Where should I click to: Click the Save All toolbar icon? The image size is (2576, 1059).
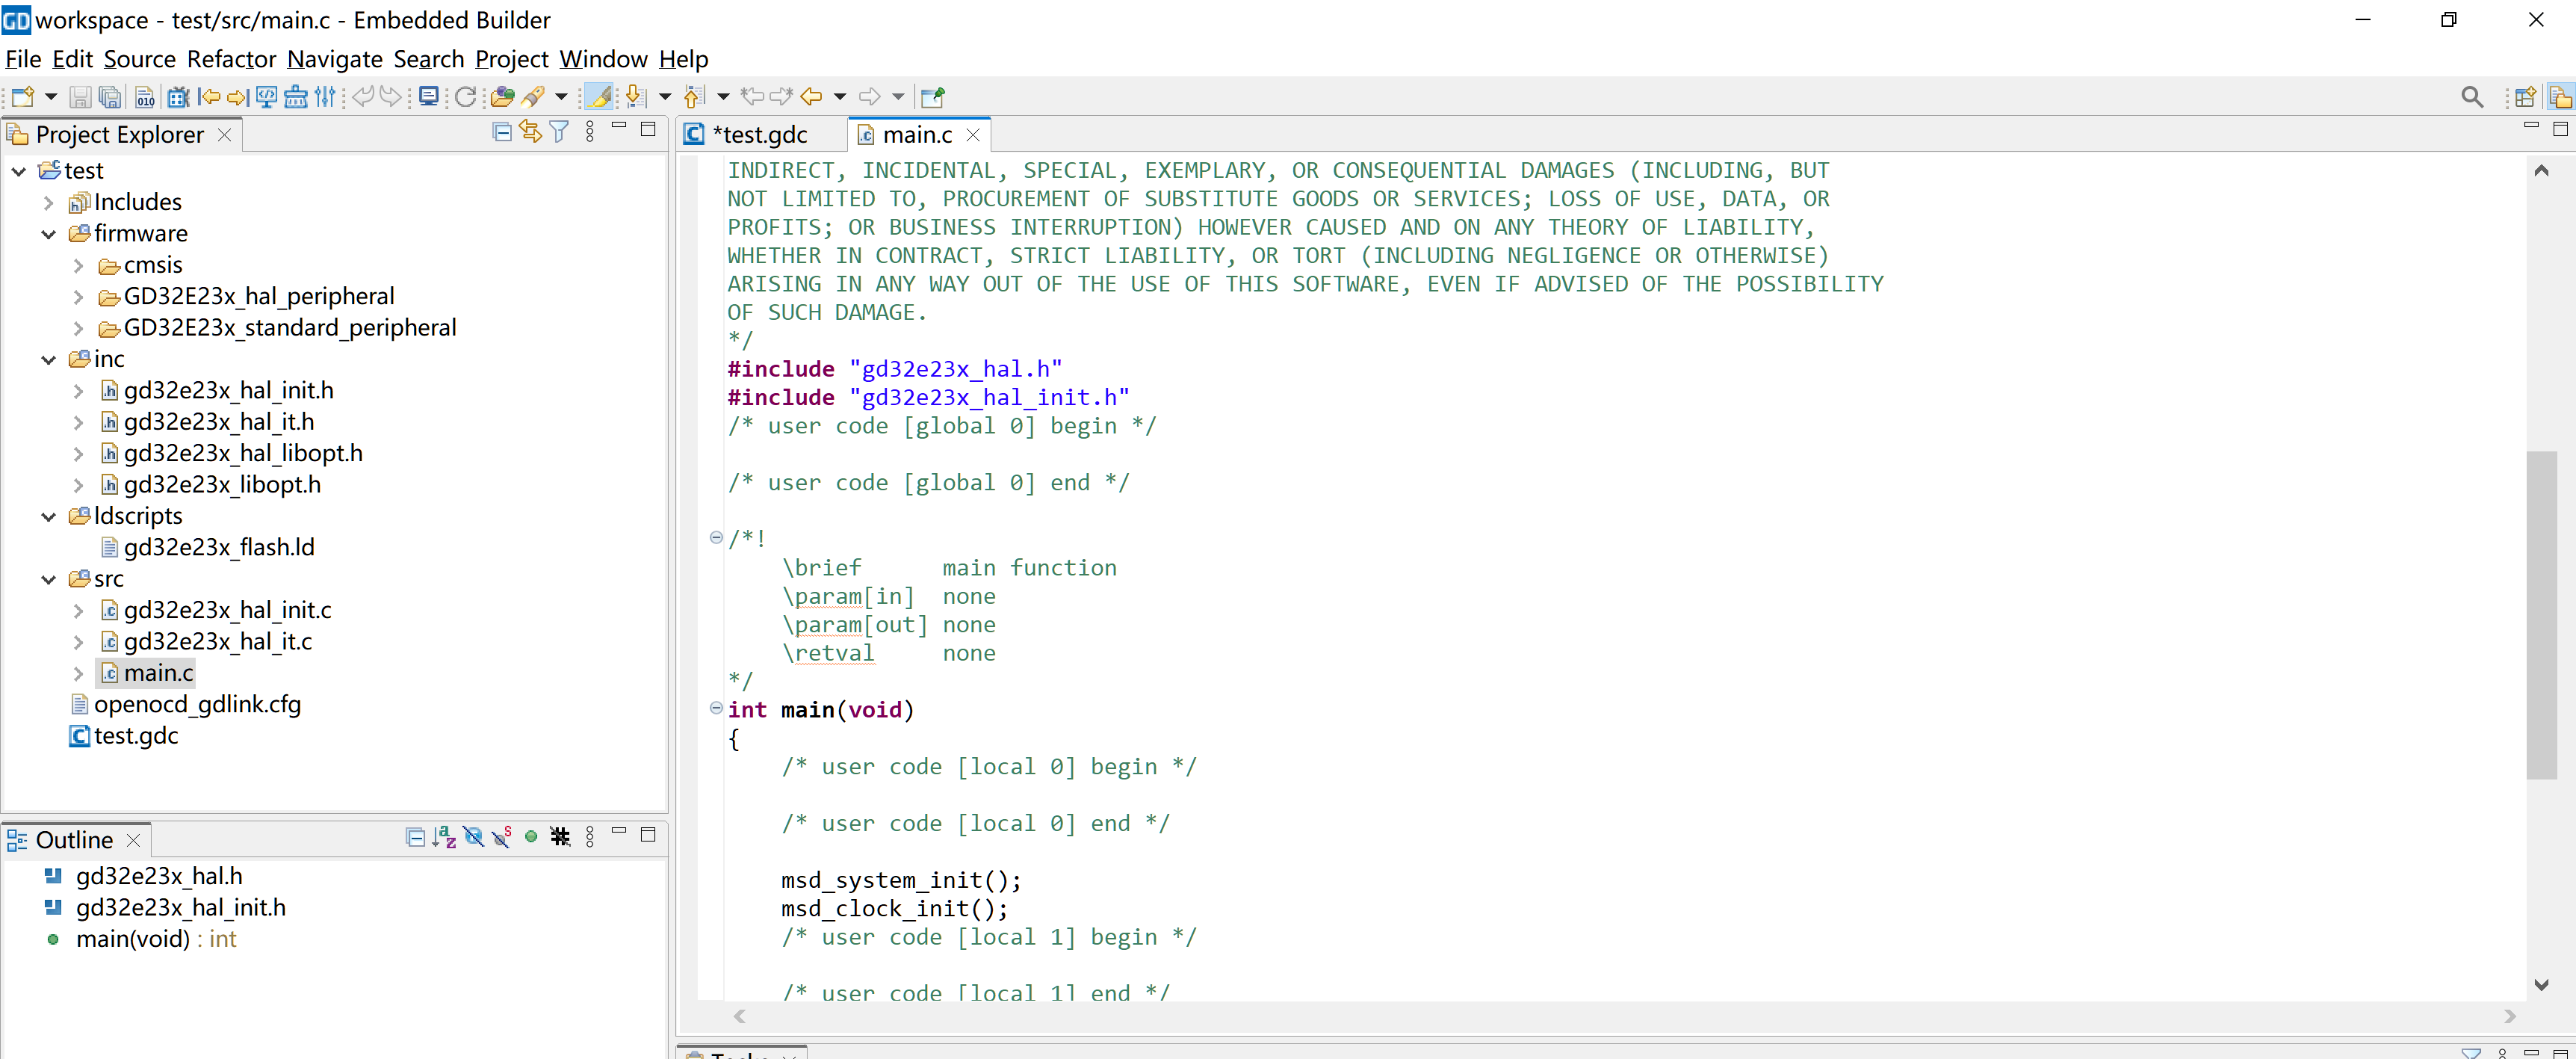coord(111,97)
